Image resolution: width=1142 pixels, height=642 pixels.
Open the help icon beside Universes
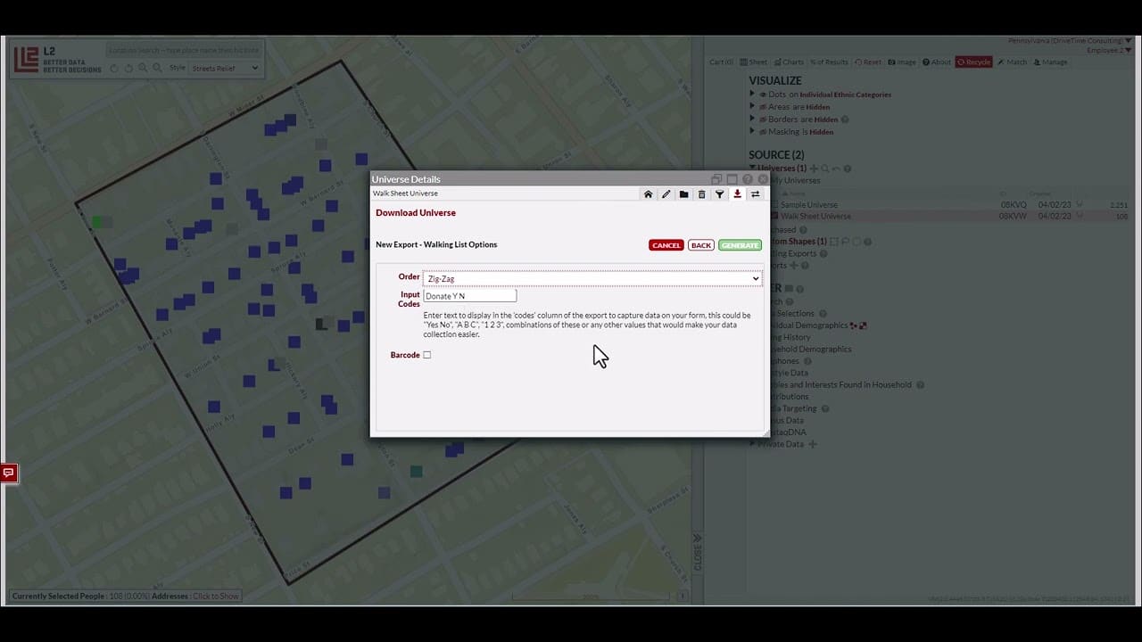tap(848, 169)
